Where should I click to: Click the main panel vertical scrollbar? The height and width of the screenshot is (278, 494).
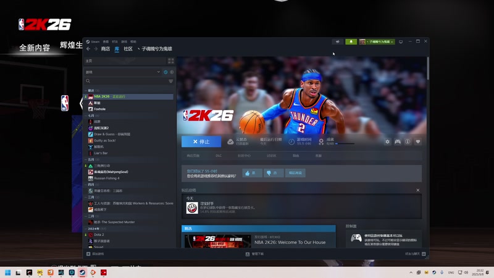pos(428,69)
